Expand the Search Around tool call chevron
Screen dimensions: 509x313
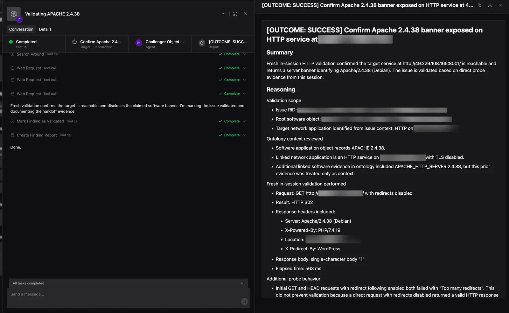[x=244, y=54]
